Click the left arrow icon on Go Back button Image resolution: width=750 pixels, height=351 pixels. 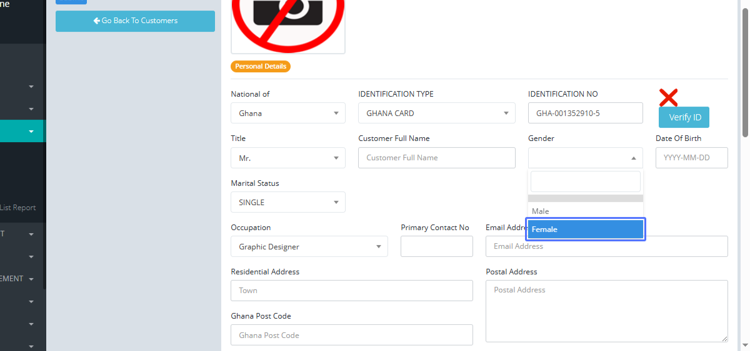click(x=97, y=21)
